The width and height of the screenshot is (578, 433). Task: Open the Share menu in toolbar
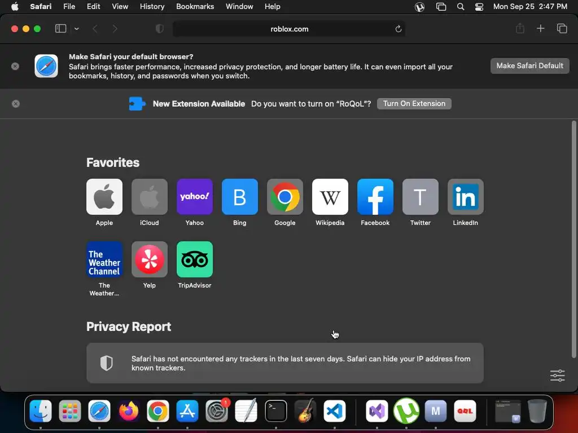(520, 28)
